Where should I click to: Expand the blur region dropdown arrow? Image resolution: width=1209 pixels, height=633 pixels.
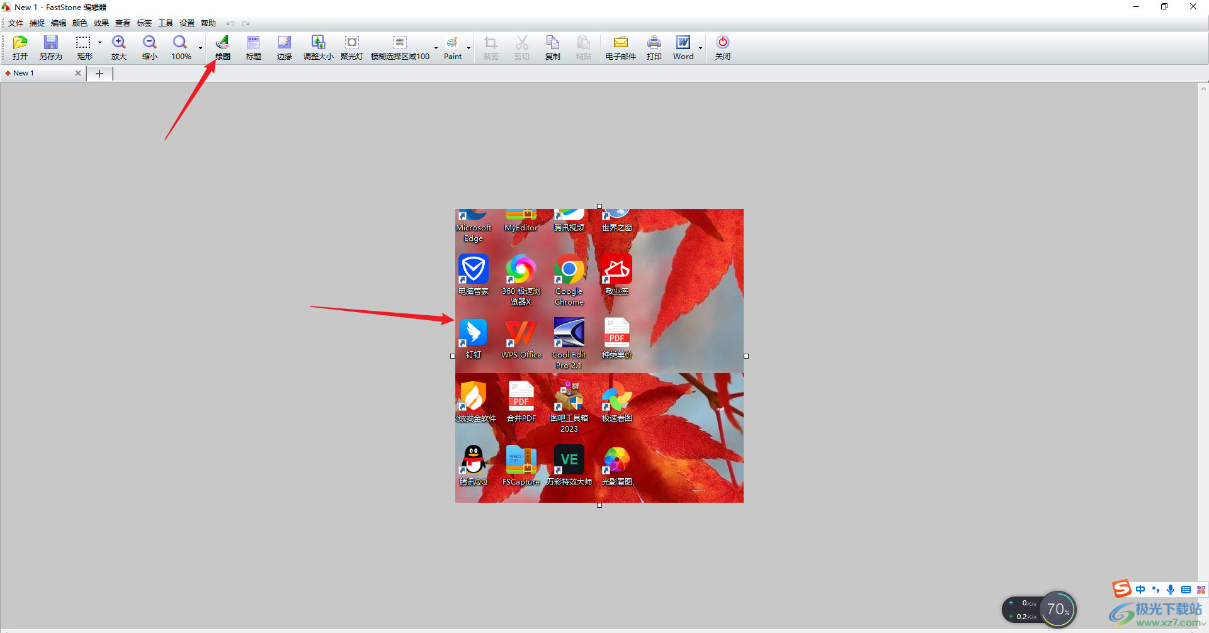(x=436, y=48)
